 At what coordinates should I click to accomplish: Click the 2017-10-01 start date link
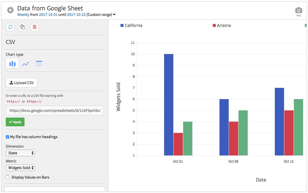(x=48, y=15)
